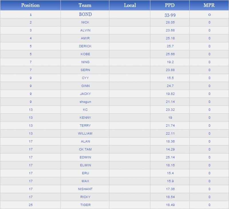Select EDWIN's PPD value 25.14
229x209 pixels.
point(170,157)
